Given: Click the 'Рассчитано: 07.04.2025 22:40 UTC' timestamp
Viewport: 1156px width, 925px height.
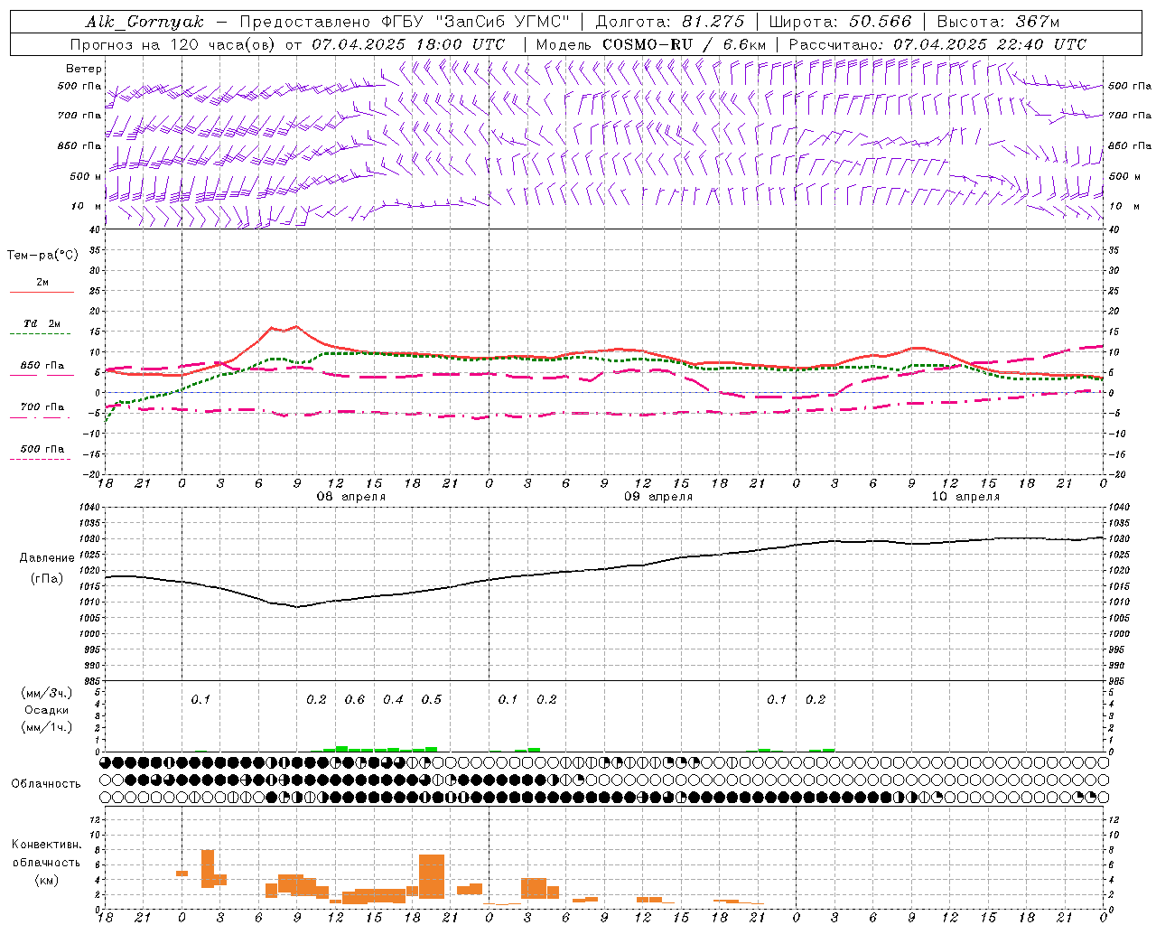Looking at the screenshot, I should [937, 44].
